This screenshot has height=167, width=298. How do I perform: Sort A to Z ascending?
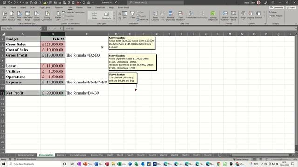coord(120,13)
